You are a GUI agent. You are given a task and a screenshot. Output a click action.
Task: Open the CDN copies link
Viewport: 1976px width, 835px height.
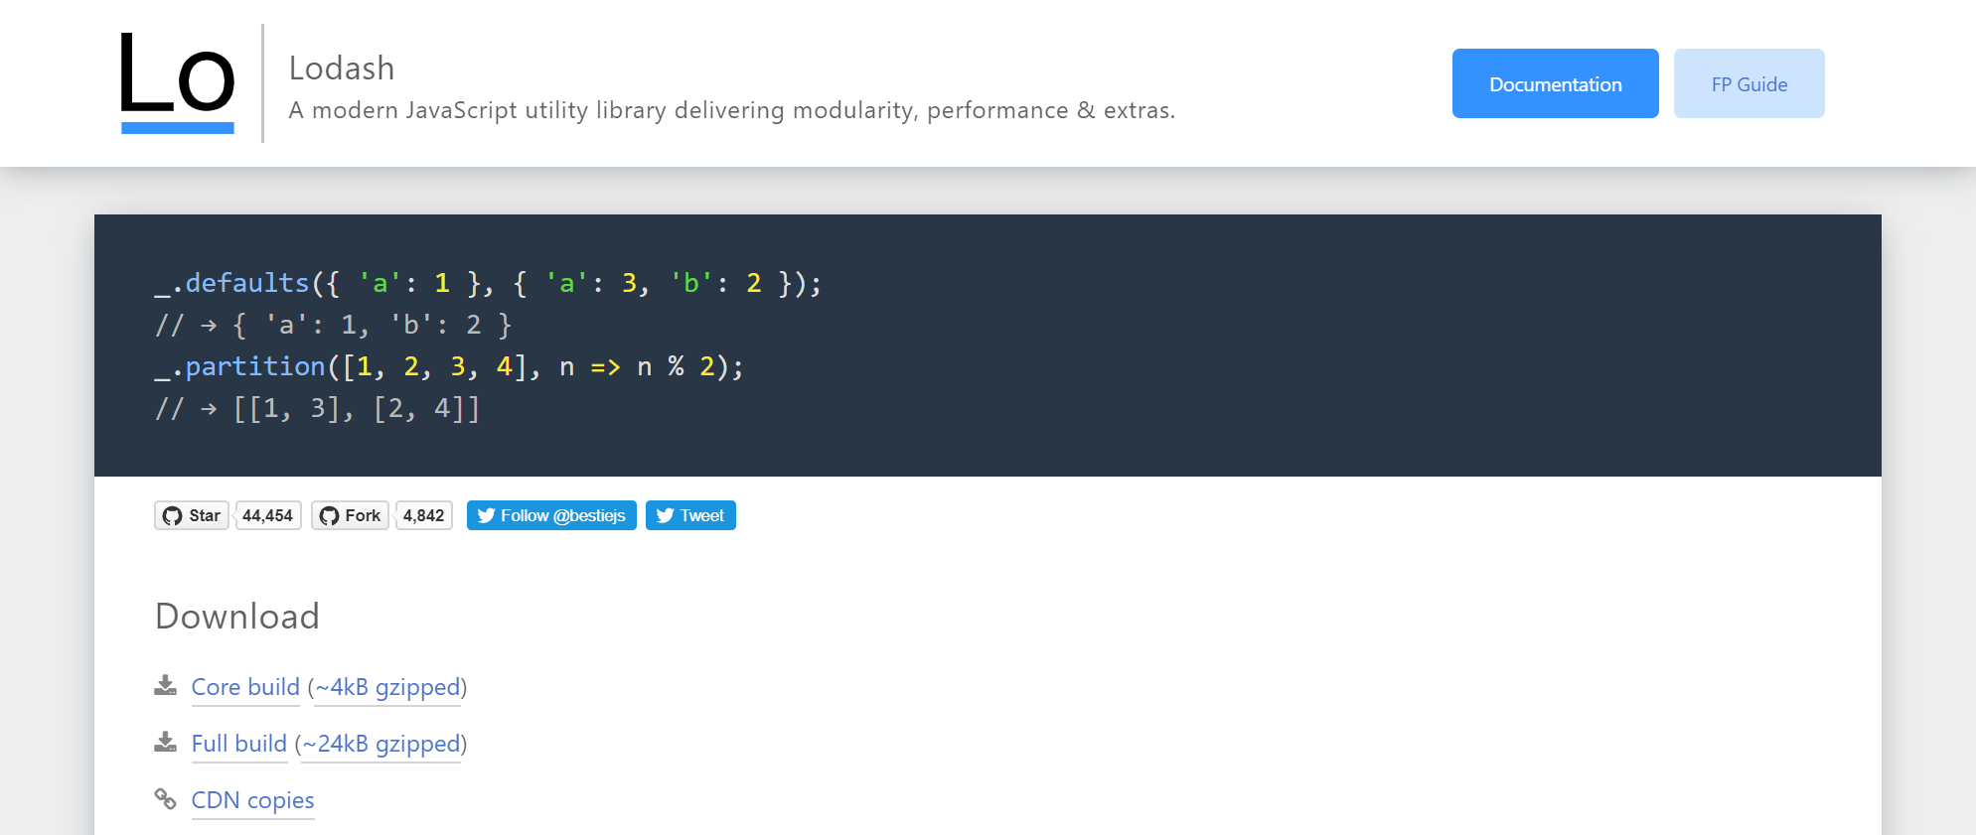click(x=252, y=800)
